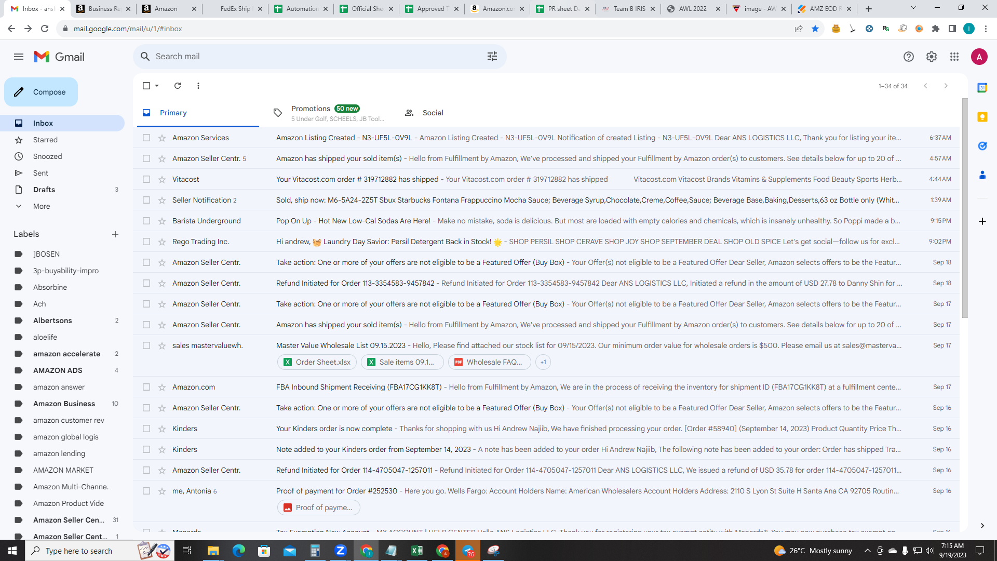This screenshot has width=997, height=561.
Task: Open Google Contacts side panel icon
Action: point(982,175)
